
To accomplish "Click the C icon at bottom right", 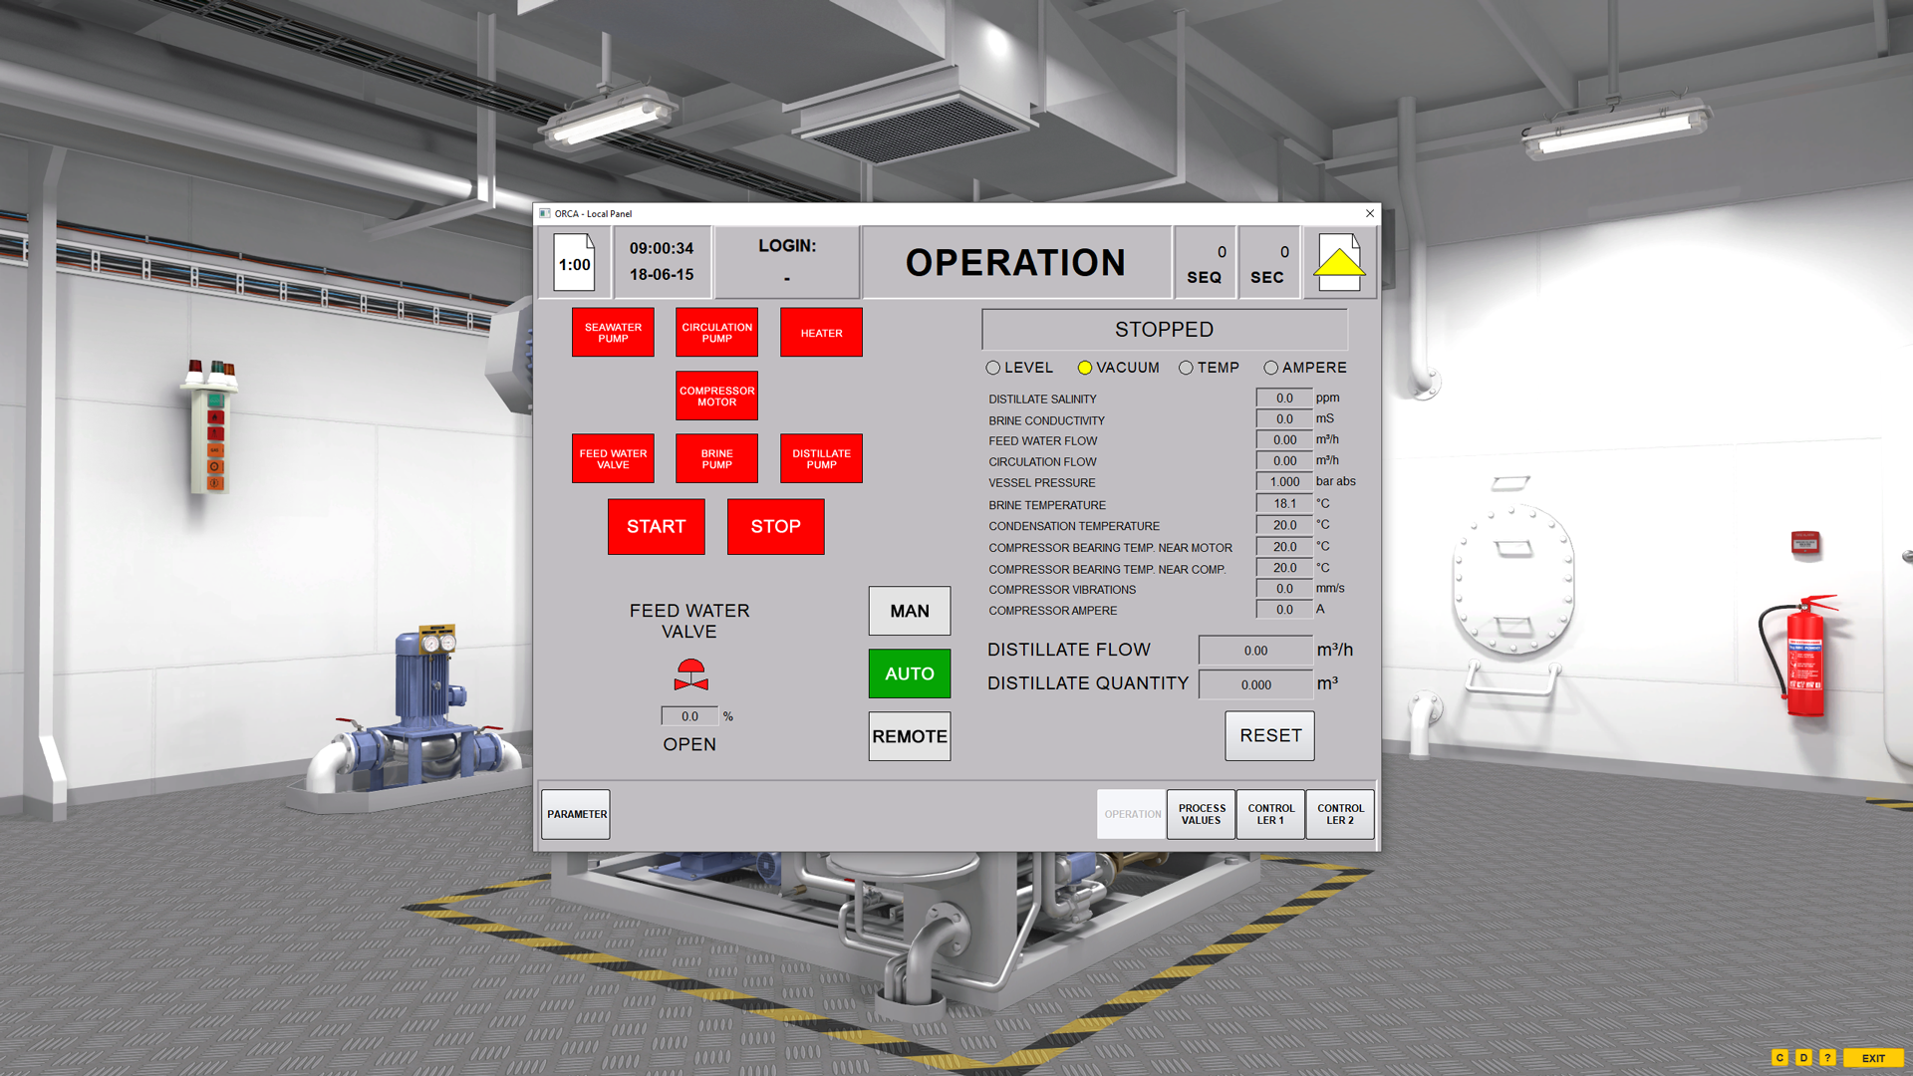I will [1779, 1058].
